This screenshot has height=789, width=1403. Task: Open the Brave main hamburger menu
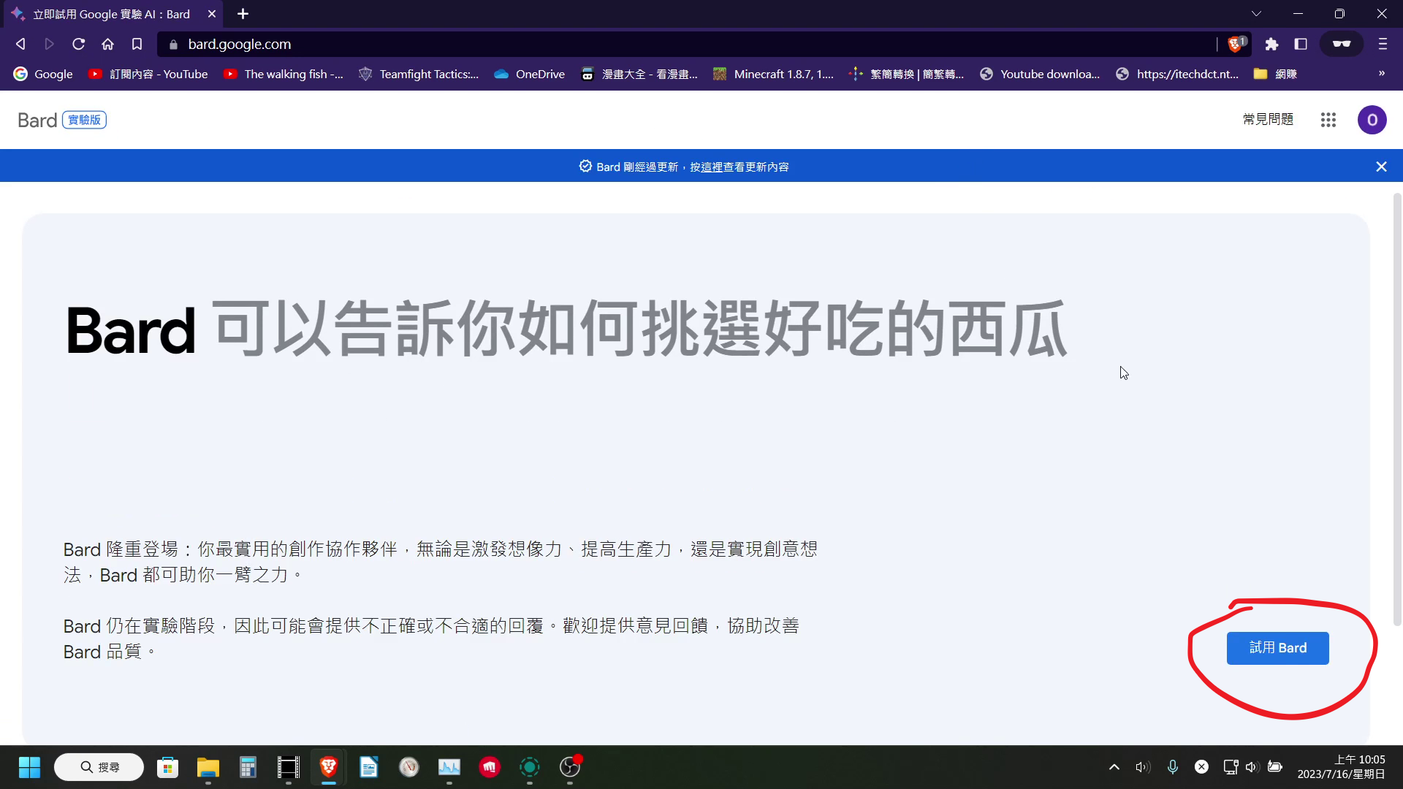(1383, 44)
